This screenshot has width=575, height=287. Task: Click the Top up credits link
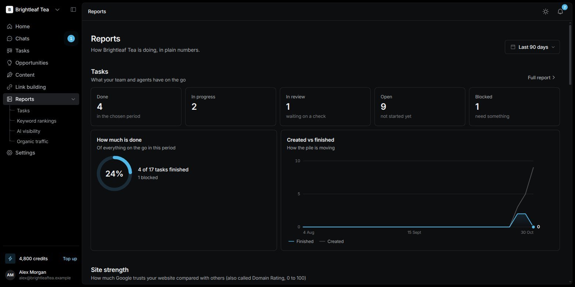(x=70, y=258)
